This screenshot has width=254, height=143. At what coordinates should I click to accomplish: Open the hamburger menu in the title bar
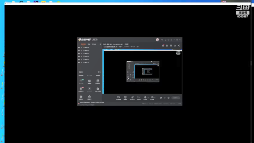click(171, 40)
